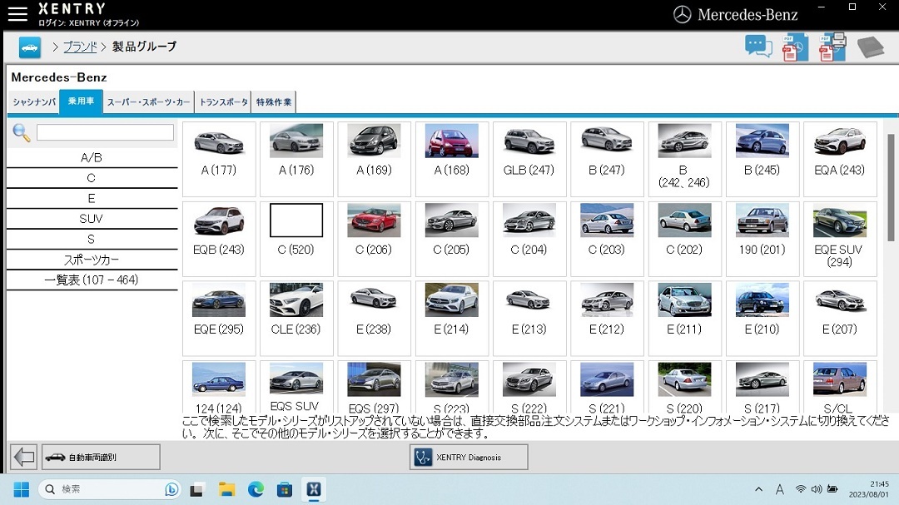
Task: Choose 一覧表 (107 – 464) category
Action: click(x=92, y=280)
